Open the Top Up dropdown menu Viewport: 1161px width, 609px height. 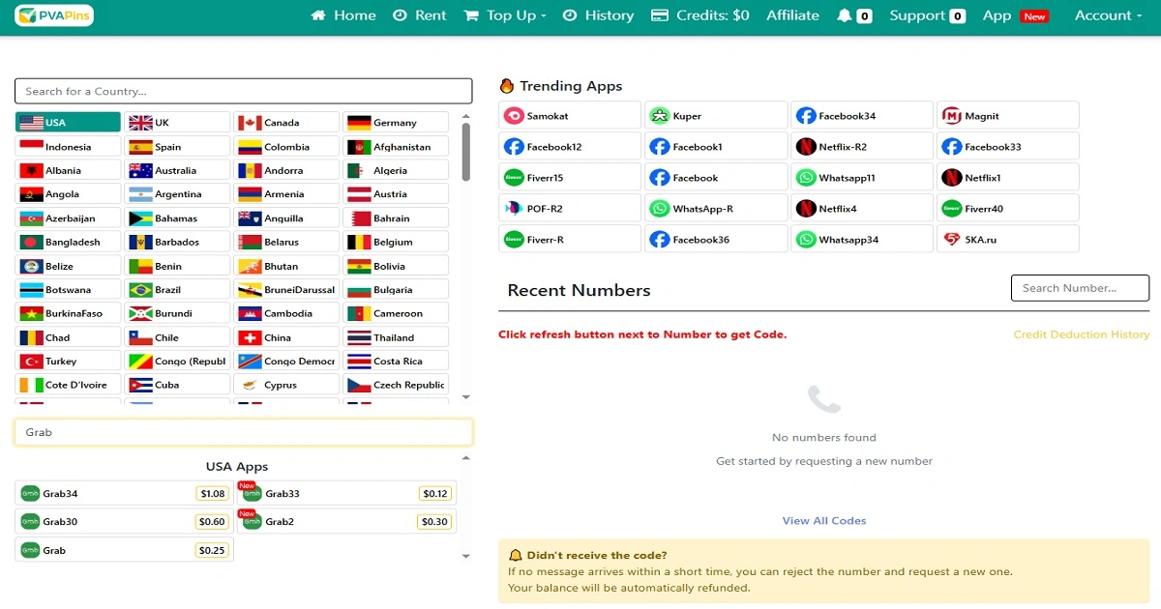click(x=505, y=15)
